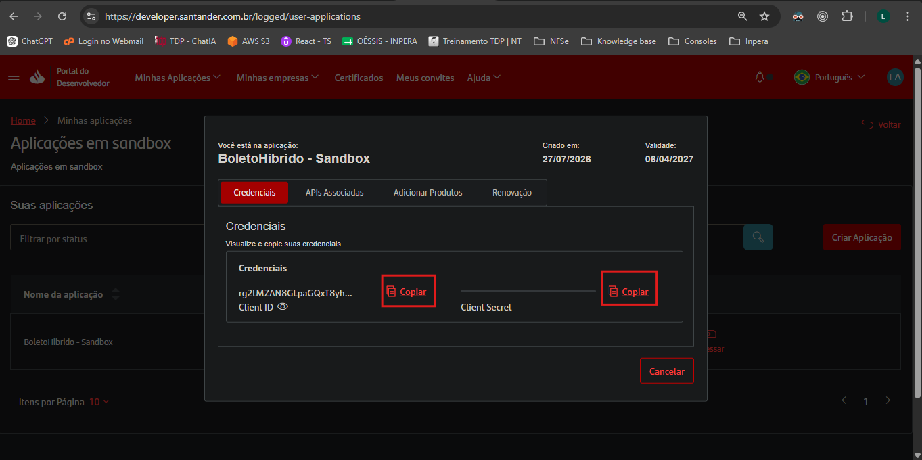This screenshot has width=922, height=460.
Task: Open the TDP - ChatIA bookmark
Action: (x=185, y=41)
